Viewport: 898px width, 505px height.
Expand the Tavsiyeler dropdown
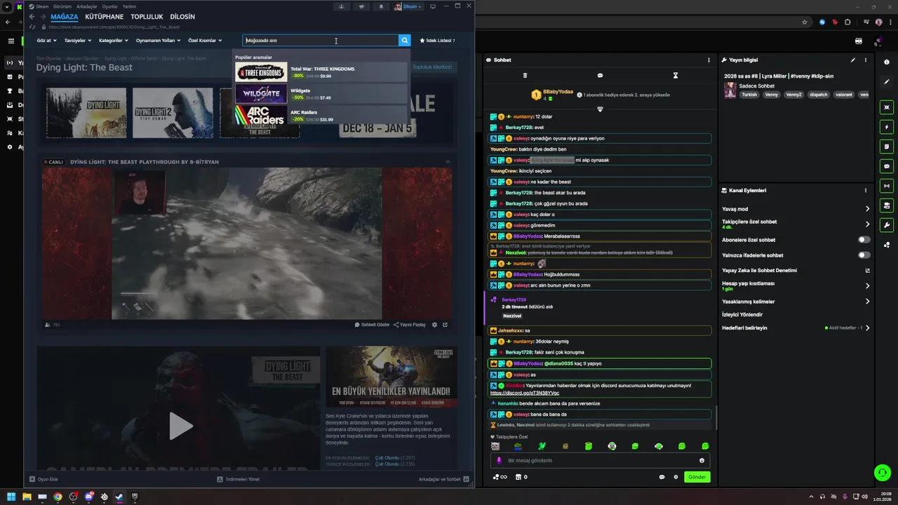click(78, 41)
